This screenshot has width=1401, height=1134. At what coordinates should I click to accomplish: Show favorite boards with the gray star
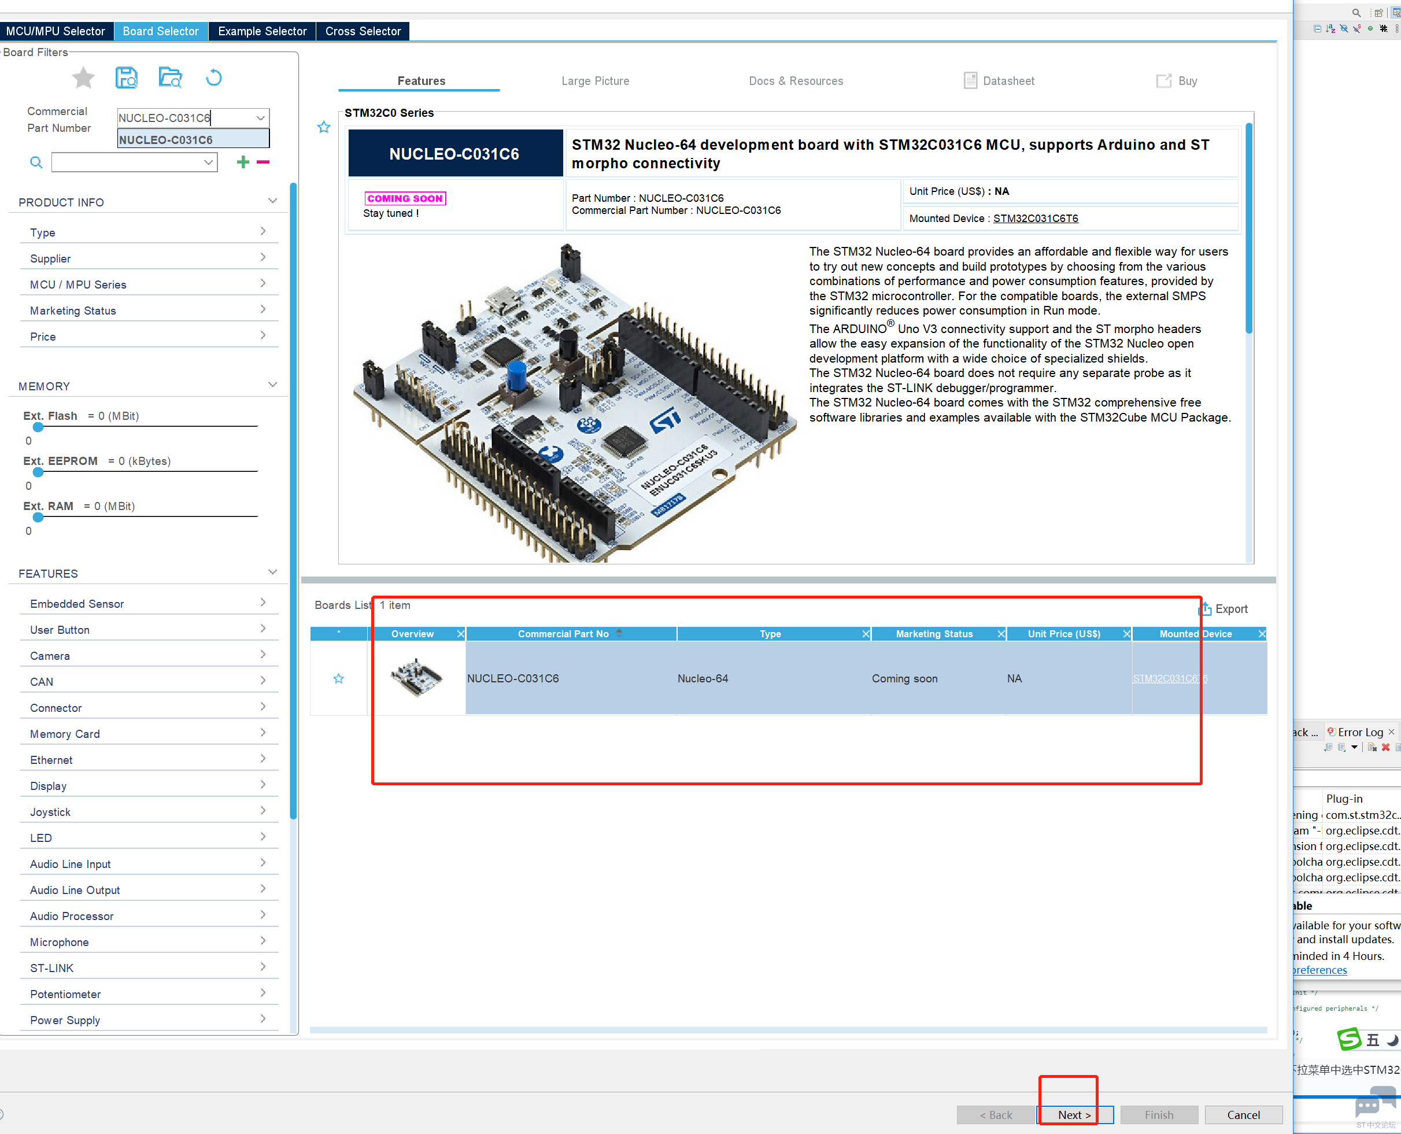(83, 77)
